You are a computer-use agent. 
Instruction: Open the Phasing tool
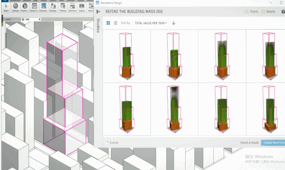(63, 8)
